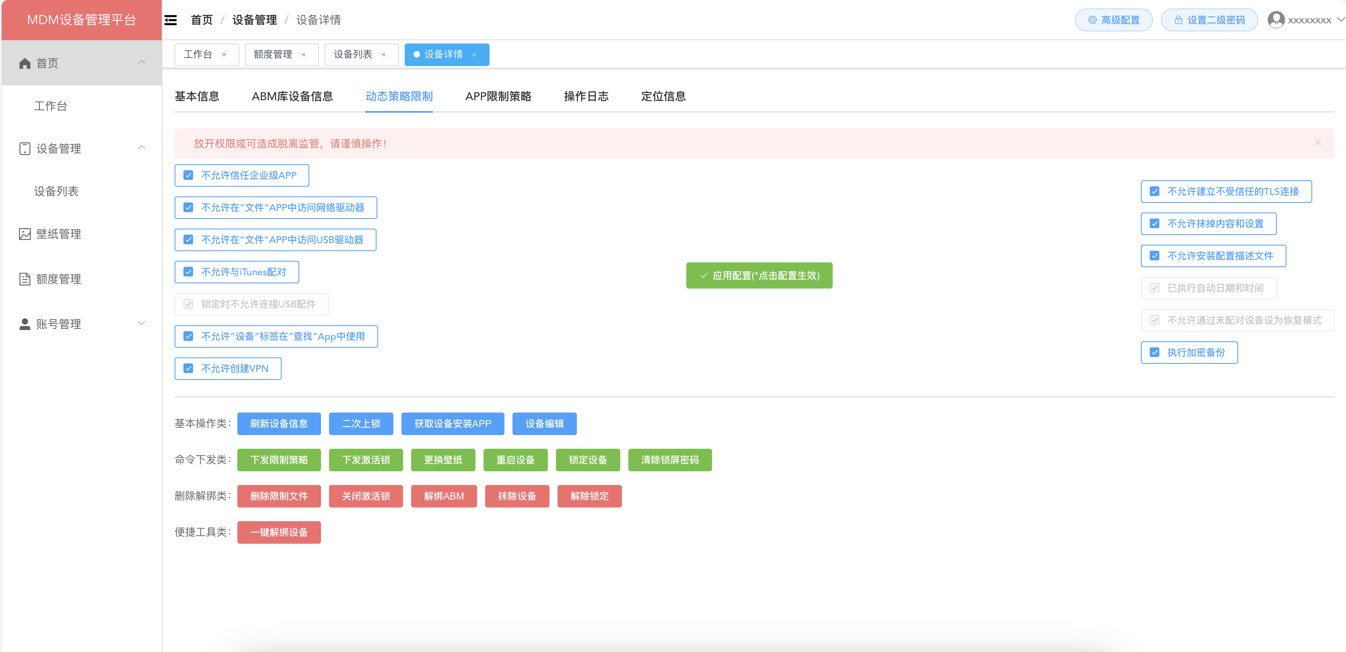Click the quota management document icon
The height and width of the screenshot is (652, 1346).
click(x=25, y=279)
